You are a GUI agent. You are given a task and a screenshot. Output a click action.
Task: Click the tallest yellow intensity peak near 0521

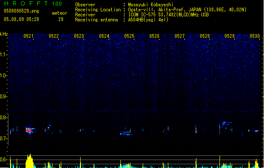pos(29,161)
